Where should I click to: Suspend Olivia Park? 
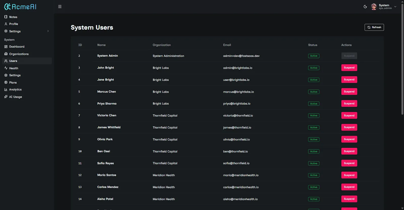[x=349, y=139]
